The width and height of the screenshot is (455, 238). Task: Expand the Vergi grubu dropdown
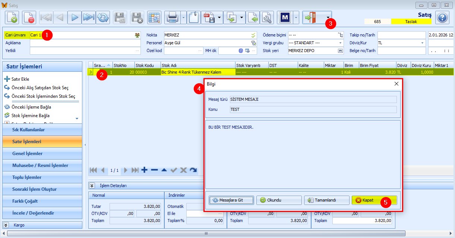(340, 43)
